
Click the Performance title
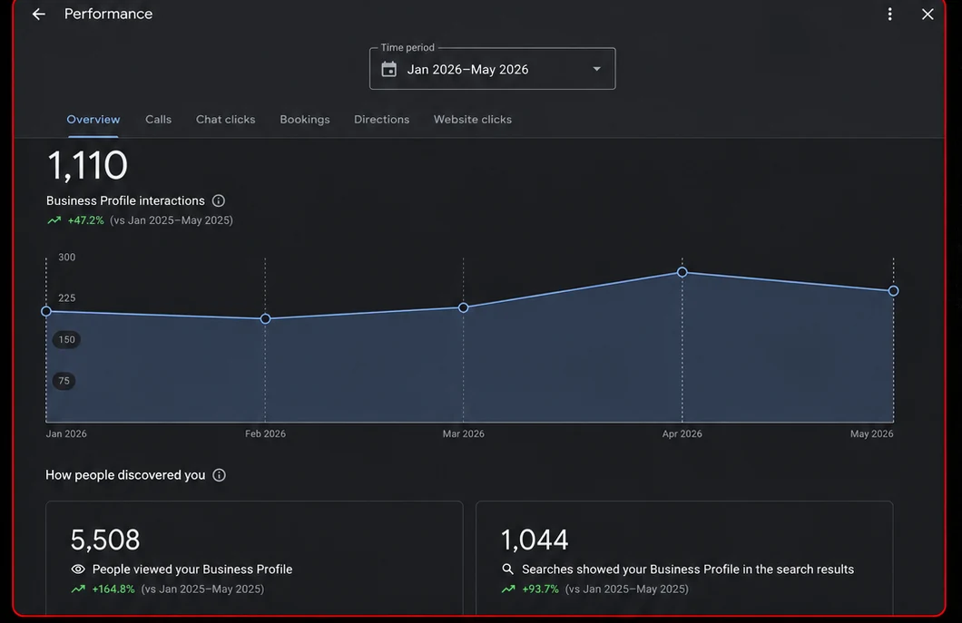(x=109, y=15)
